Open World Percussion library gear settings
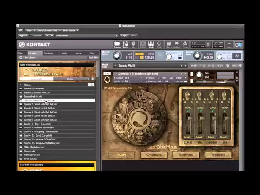Viewport: 260px width, 195px height. tap(93, 79)
